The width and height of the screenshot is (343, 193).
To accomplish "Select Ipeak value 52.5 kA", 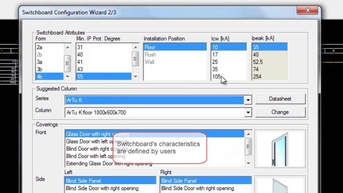I will (x=270, y=62).
